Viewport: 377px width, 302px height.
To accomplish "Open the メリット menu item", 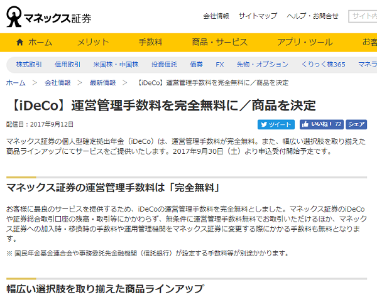I will click(93, 42).
